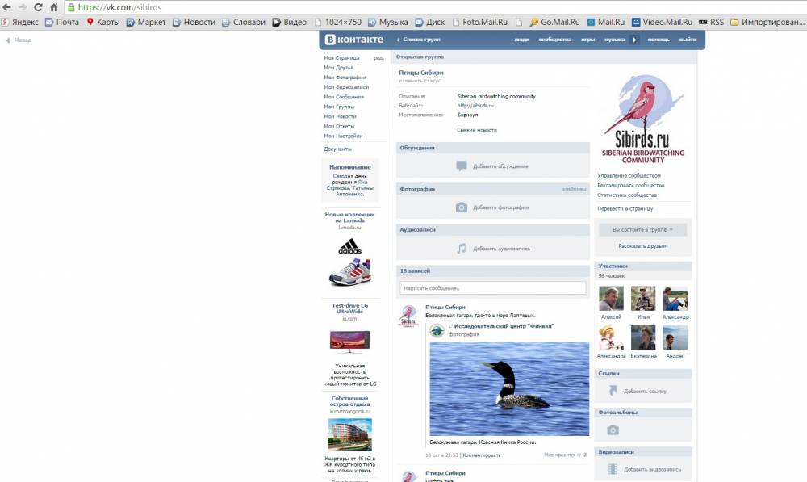Click 'Рассказать друзьям' button
Screen dimensions: 807x482
(642, 245)
